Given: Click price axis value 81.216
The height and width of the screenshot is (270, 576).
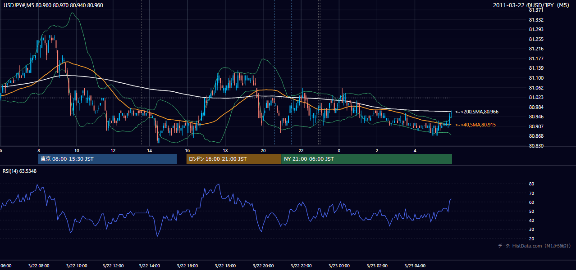Looking at the screenshot, I should (x=536, y=49).
